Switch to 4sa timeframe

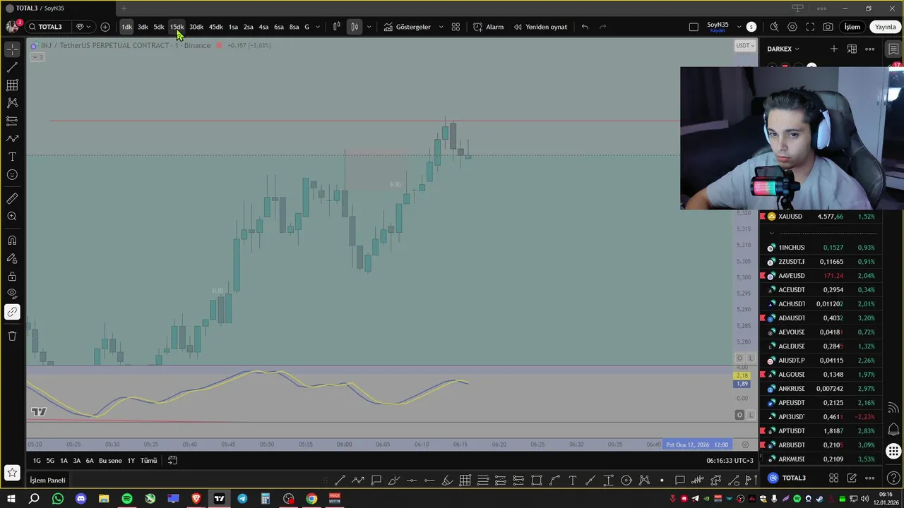[263, 27]
